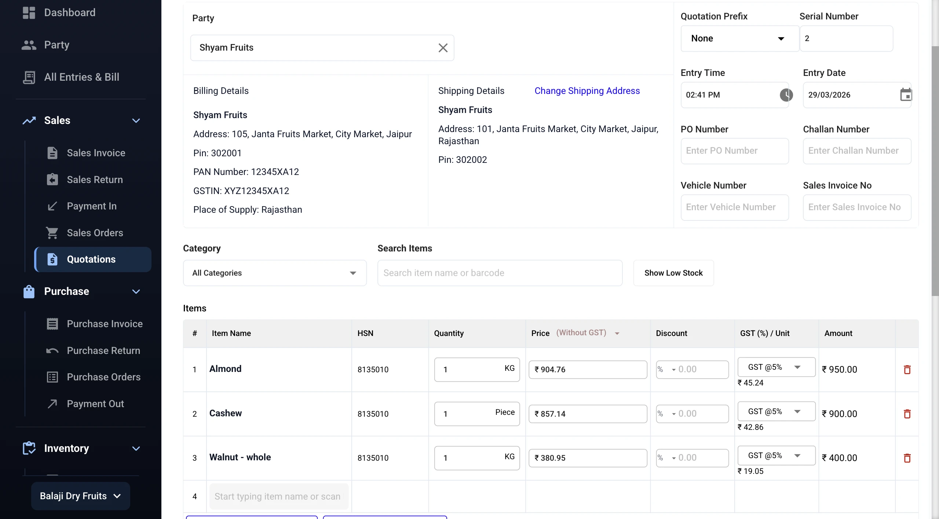Open Payment Out from the Purchase menu

point(95,404)
